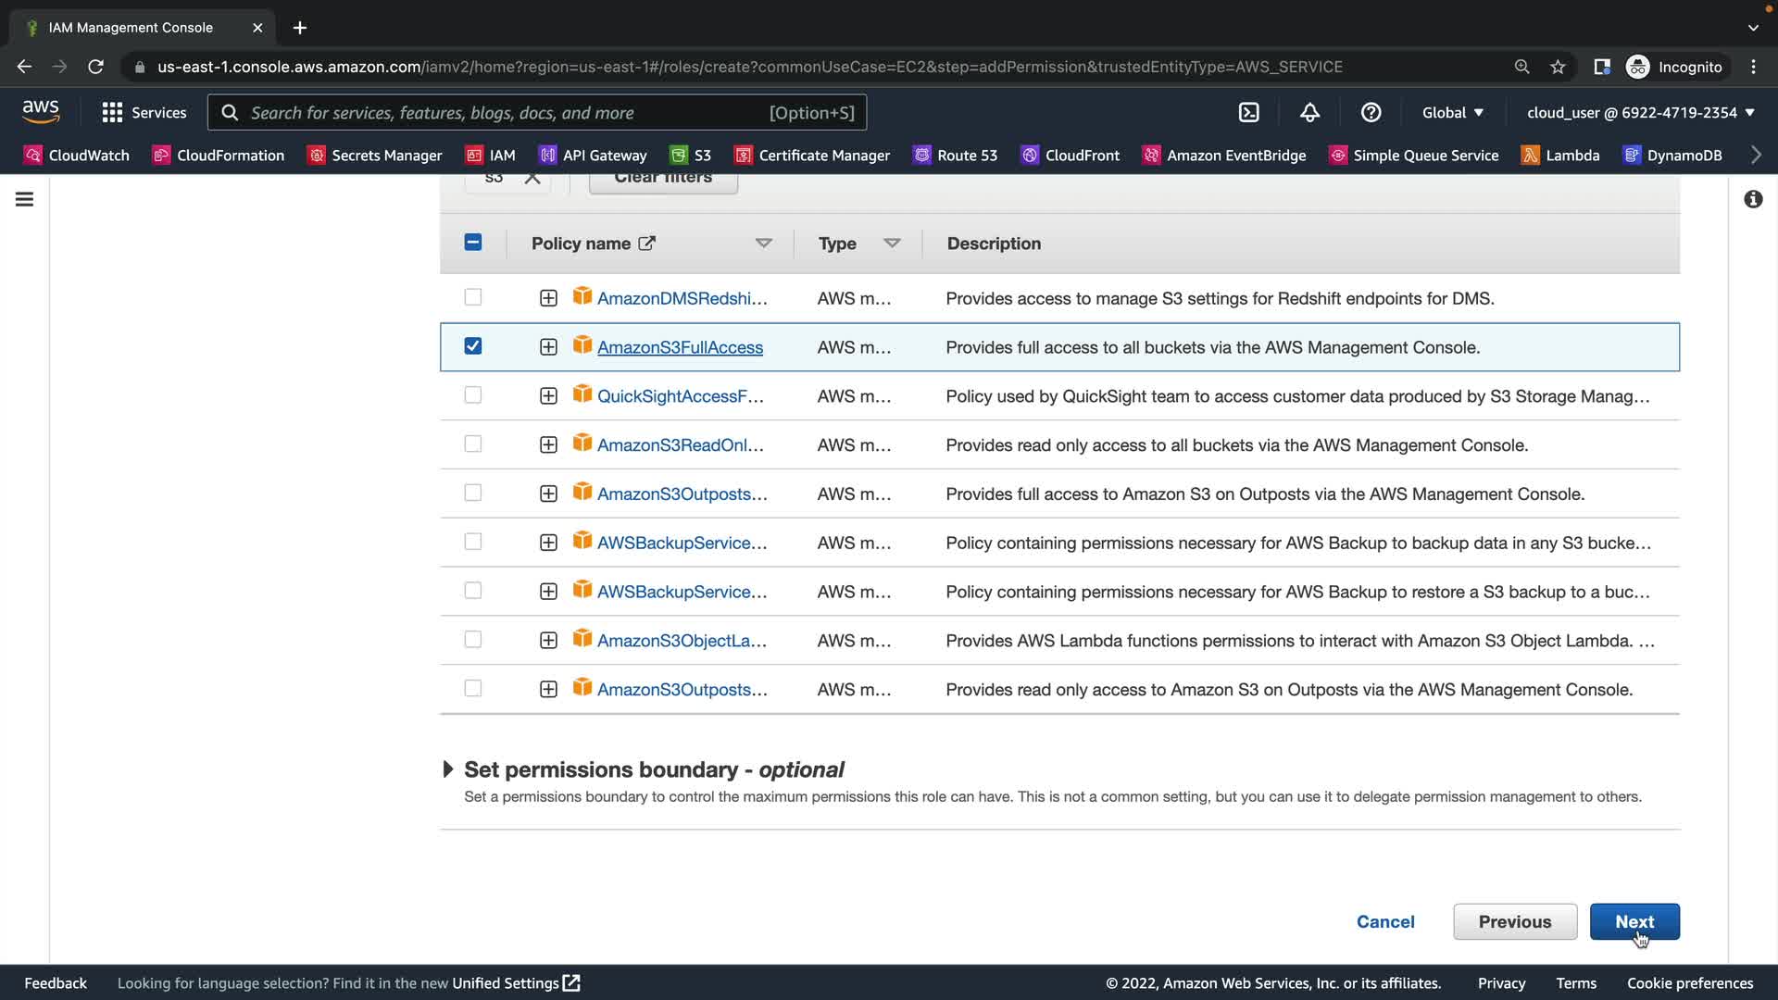1778x1000 pixels.
Task: Open the side navigation hamburger menu
Action: [x=25, y=199]
